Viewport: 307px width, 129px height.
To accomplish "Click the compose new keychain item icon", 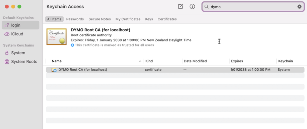I will point(181,7).
